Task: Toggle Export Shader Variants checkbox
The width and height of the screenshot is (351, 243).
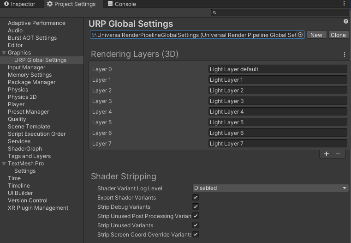Action: tap(196, 198)
